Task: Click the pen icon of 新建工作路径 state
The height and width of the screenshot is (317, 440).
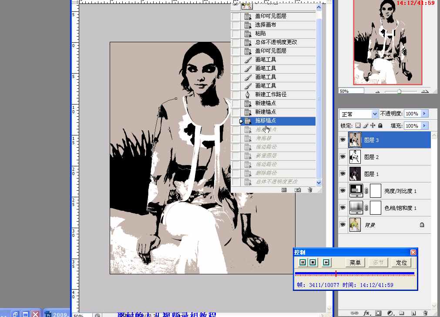Action: click(x=248, y=94)
